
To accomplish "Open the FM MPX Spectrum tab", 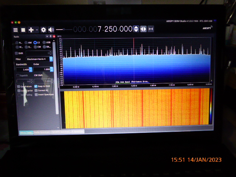I will click(x=60, y=132).
